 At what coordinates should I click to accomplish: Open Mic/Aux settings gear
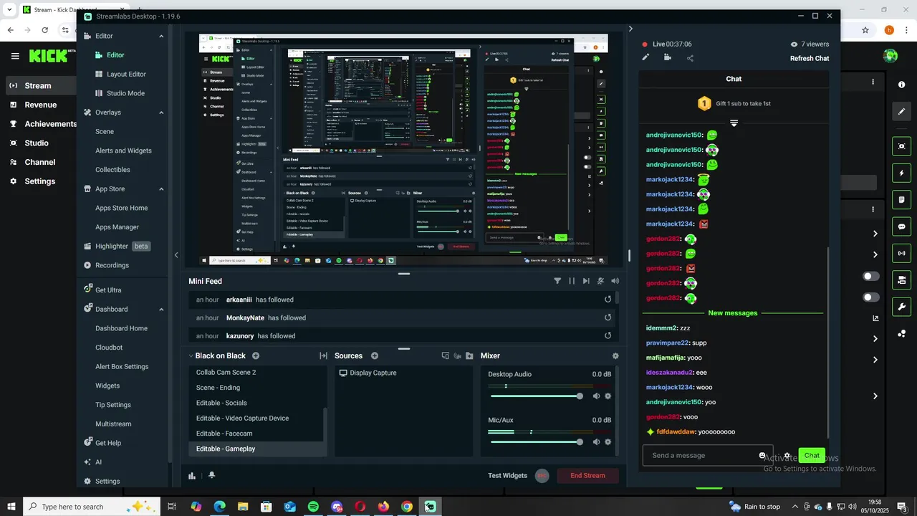608,442
